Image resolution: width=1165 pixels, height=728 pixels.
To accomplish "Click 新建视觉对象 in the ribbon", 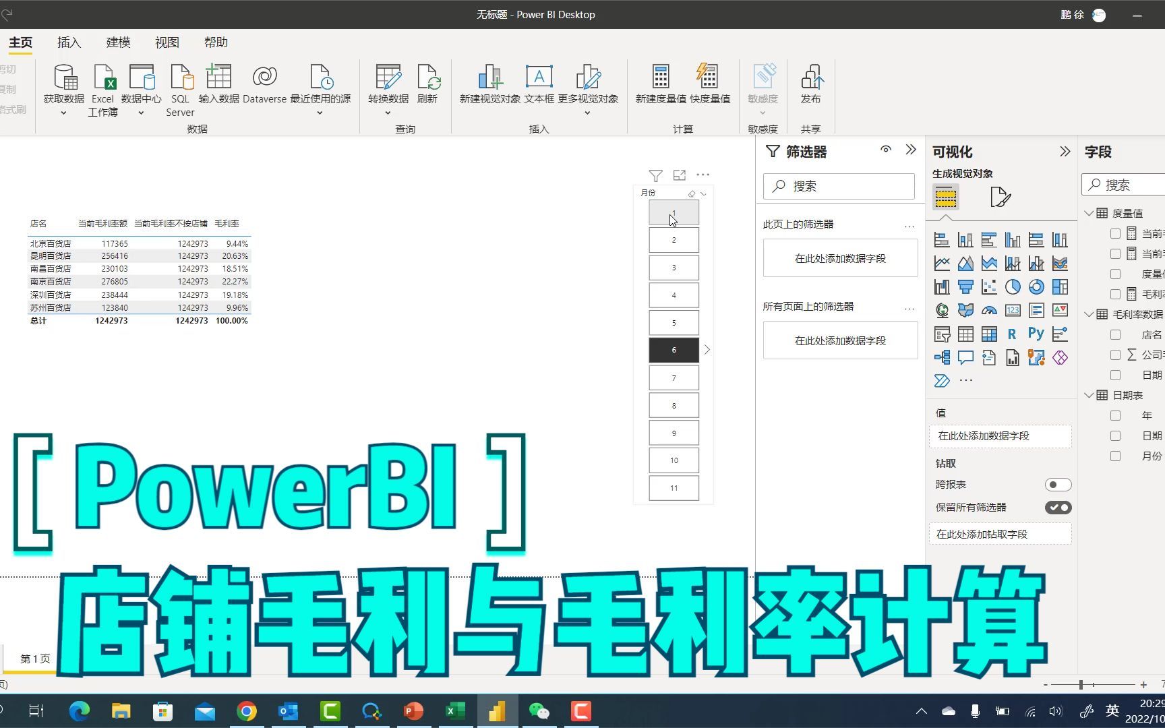I will tap(490, 84).
